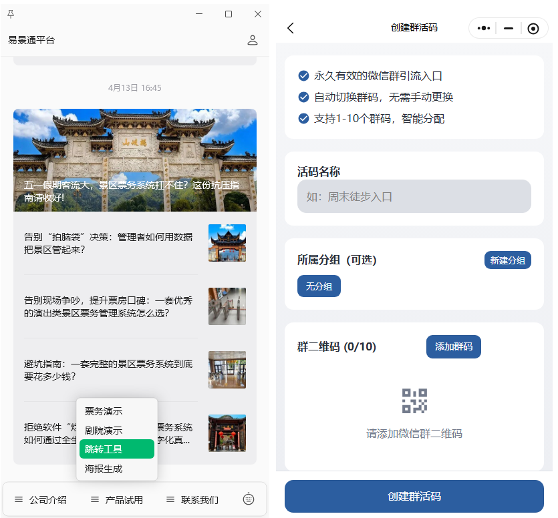Image resolution: width=558 pixels, height=518 pixels.
Task: Open the 产品试用 submenu
Action: pyautogui.click(x=117, y=499)
